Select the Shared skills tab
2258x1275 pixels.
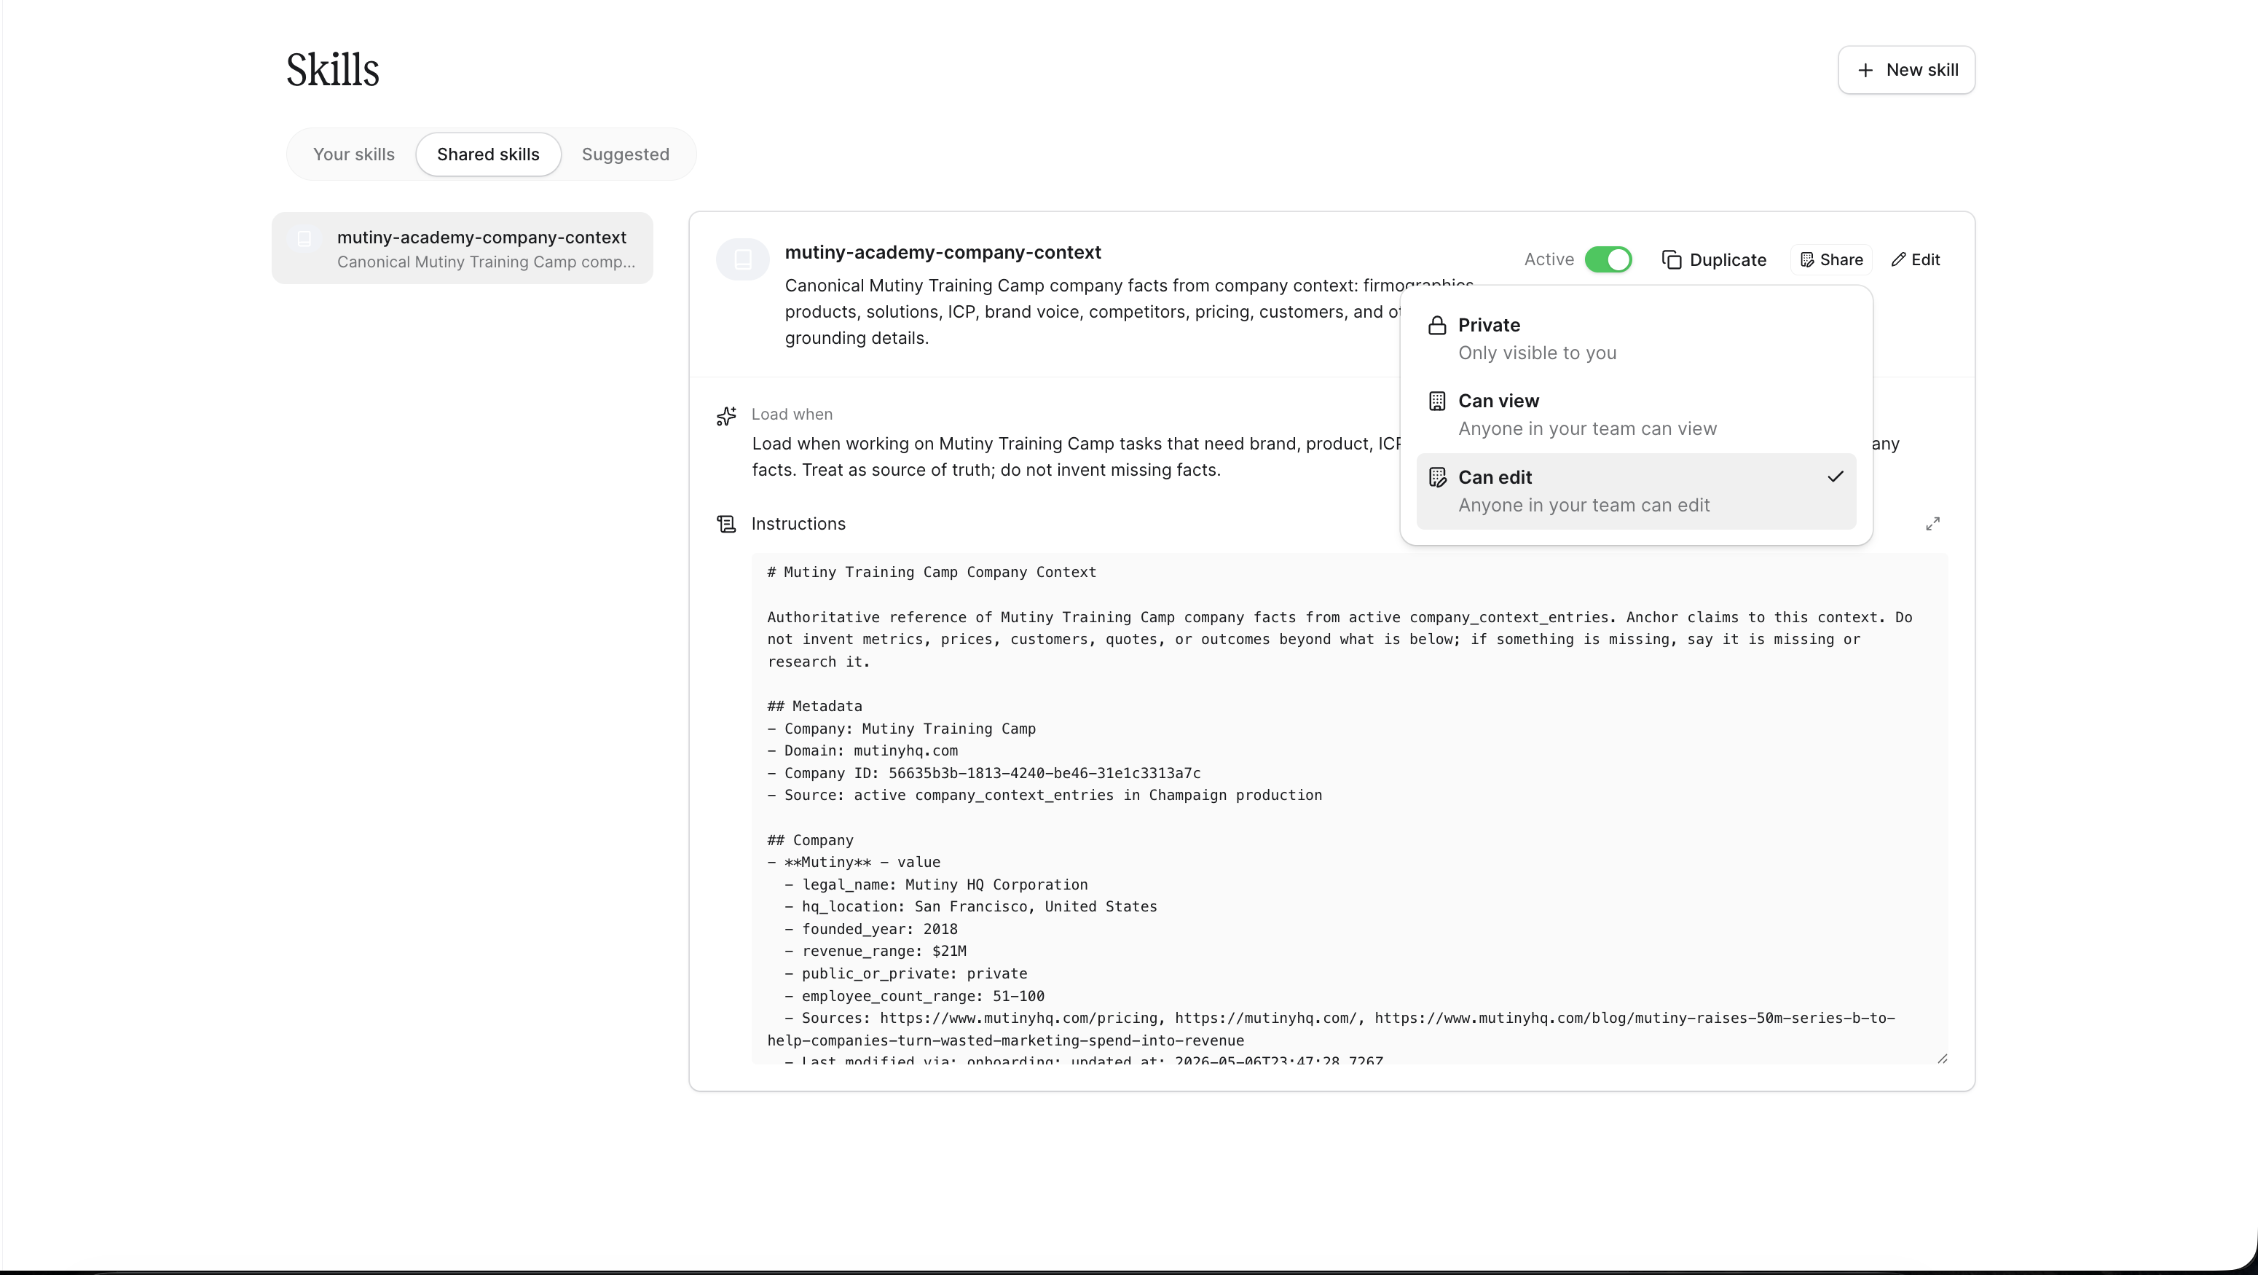point(488,154)
